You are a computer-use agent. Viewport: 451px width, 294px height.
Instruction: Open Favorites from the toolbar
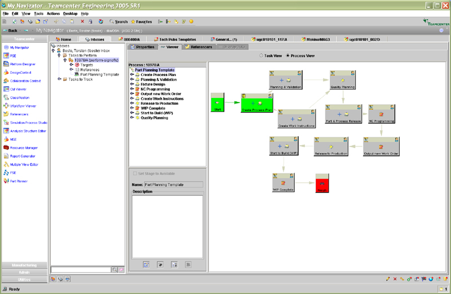[x=142, y=21]
